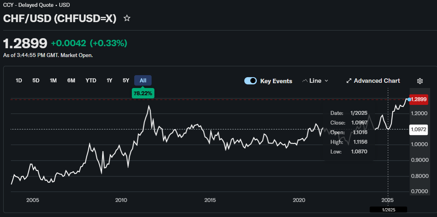Click the star icon to follow CHF/USD
Image resolution: width=437 pixels, height=217 pixels.
pos(127,18)
